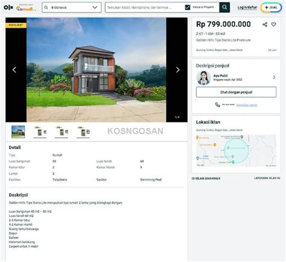The height and width of the screenshot is (262, 286).
Task: Show previous photo with left arrow
Action: point(14,70)
